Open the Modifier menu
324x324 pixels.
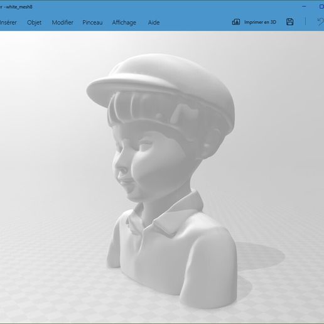pyautogui.click(x=62, y=23)
